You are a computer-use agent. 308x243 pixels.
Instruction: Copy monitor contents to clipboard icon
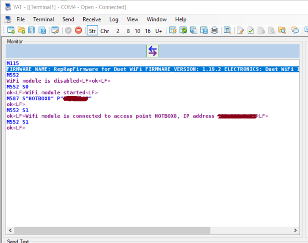tap(193, 30)
